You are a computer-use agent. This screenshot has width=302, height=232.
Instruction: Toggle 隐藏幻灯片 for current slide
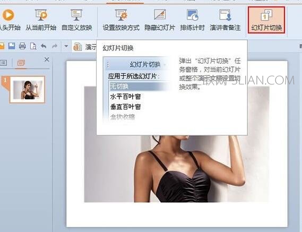click(160, 20)
